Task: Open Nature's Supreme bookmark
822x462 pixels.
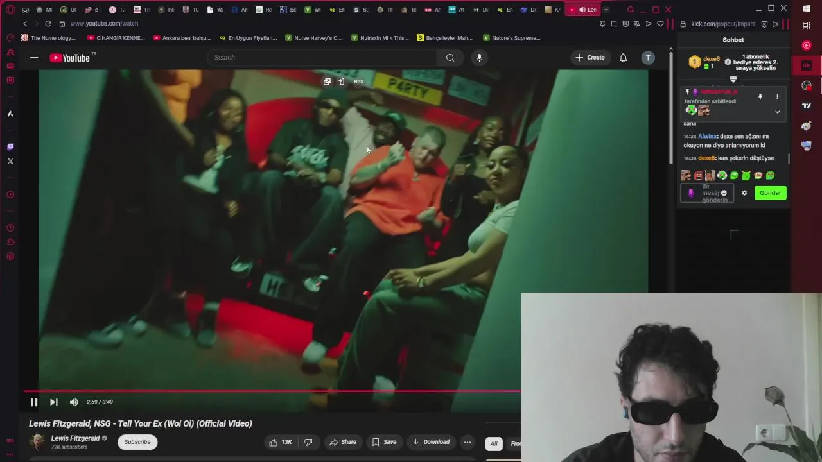Action: tap(511, 38)
